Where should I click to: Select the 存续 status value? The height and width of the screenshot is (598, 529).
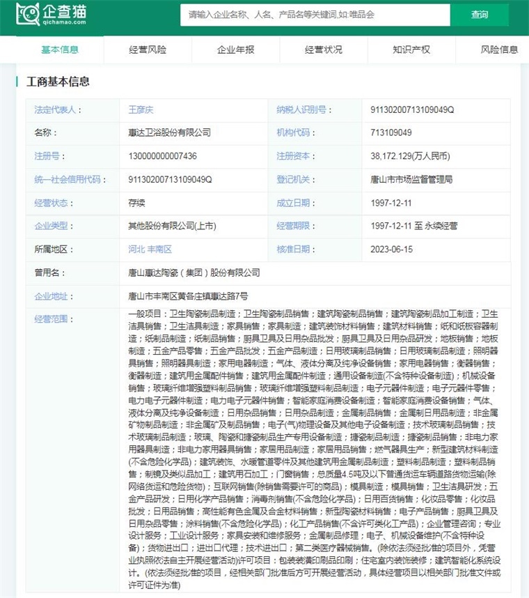(x=136, y=203)
